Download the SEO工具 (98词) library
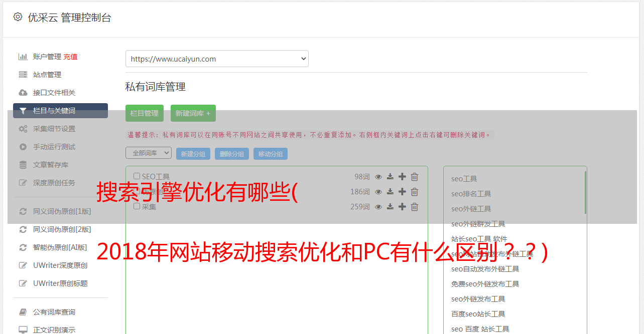This screenshot has width=644, height=334. (390, 177)
